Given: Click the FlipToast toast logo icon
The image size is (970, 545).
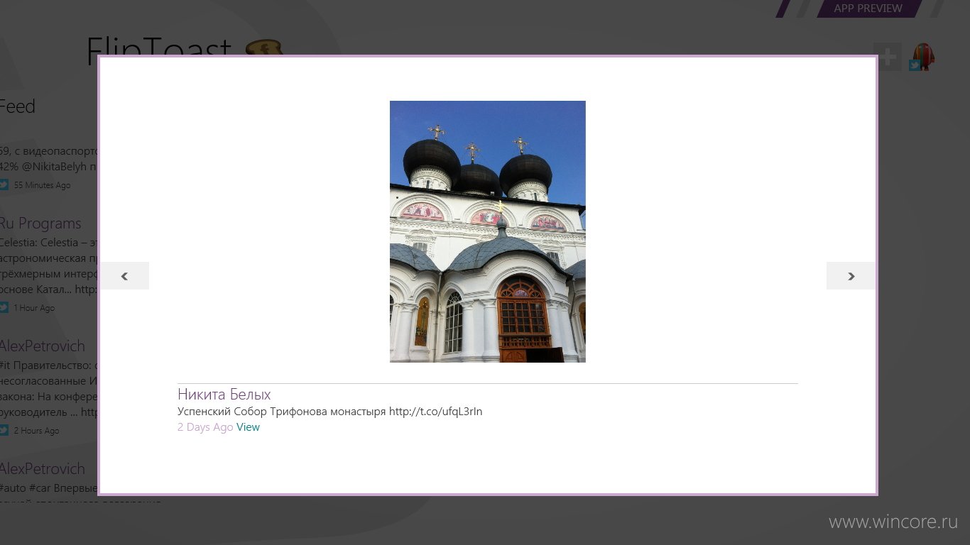Looking at the screenshot, I should click(x=264, y=48).
